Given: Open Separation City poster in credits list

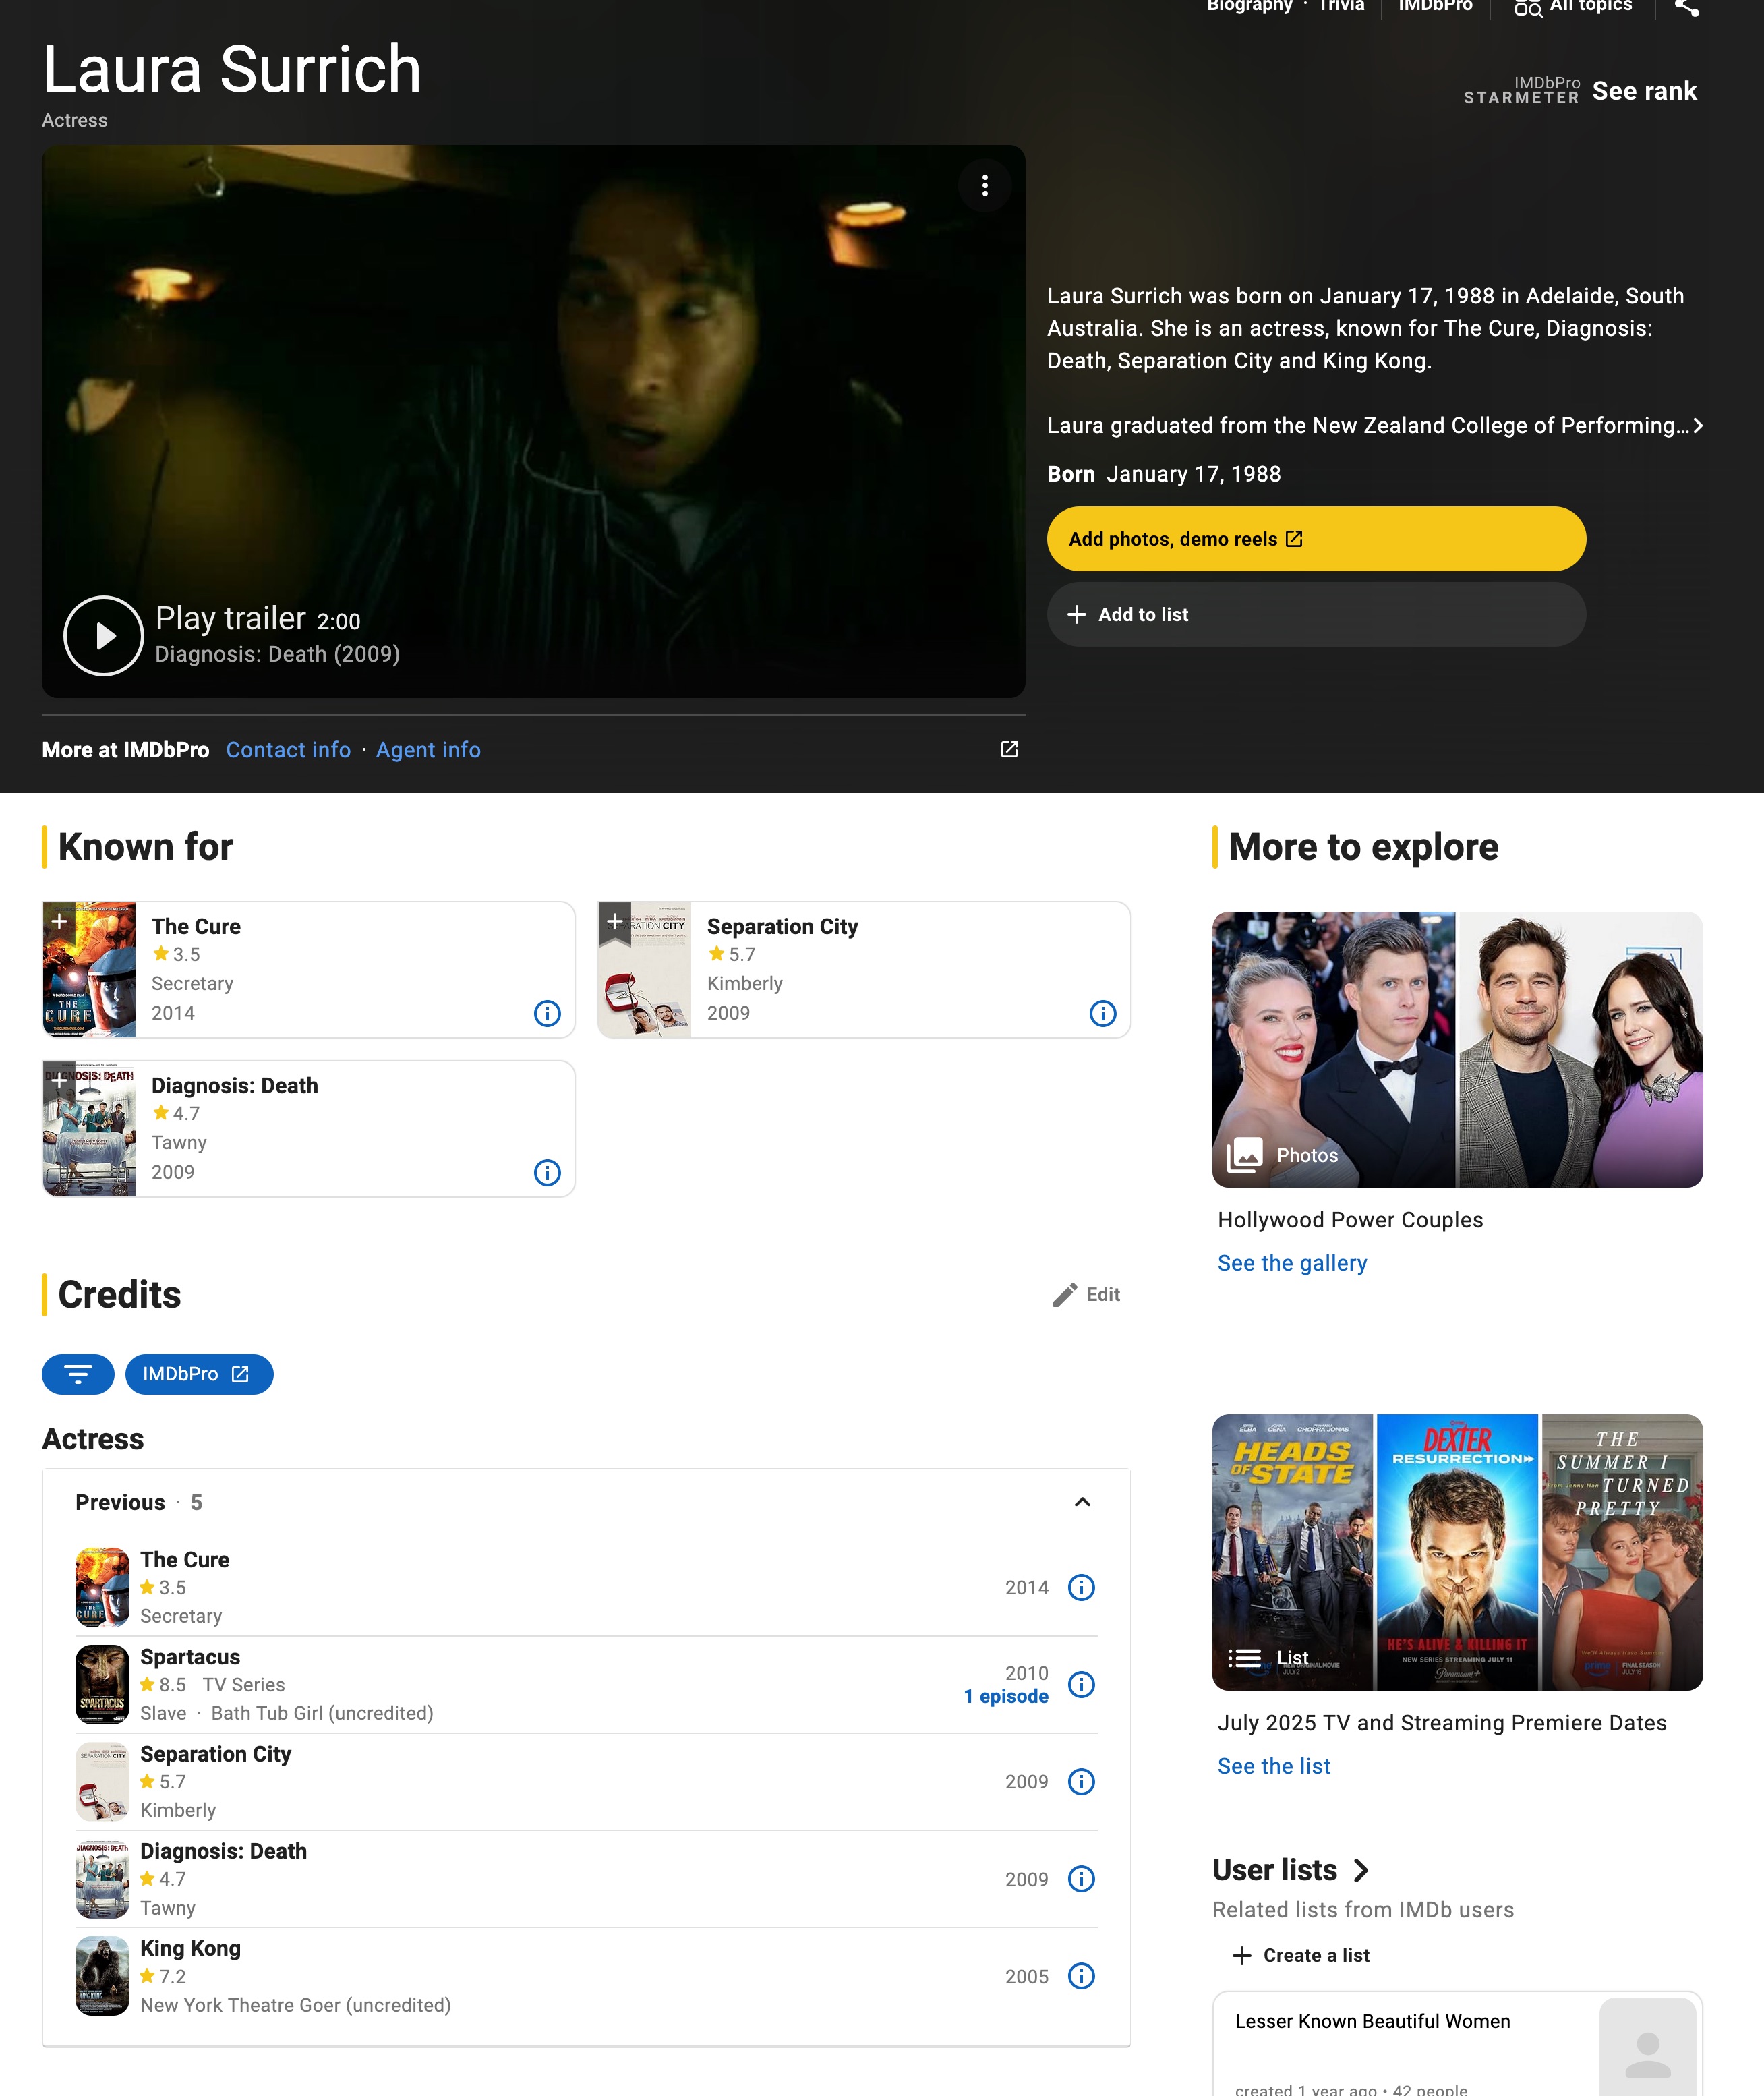Looking at the screenshot, I should pos(102,1781).
